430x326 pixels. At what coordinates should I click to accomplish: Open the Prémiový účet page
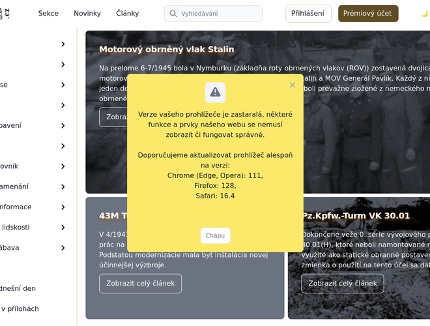coord(368,14)
